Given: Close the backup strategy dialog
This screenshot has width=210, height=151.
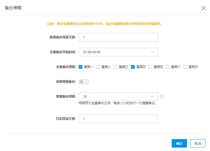Looking at the screenshot, I should click(204, 8).
